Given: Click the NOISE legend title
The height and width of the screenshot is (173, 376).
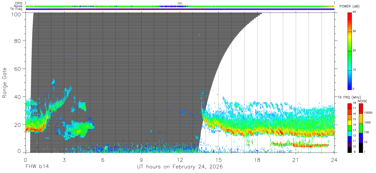Looking at the screenshot, I should click(x=363, y=101).
